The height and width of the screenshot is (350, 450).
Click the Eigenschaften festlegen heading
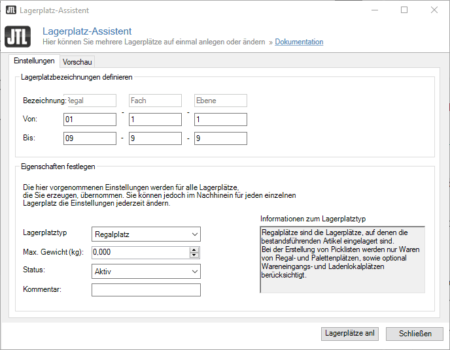tap(58, 167)
